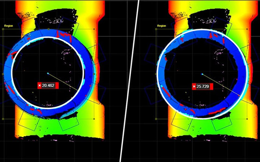The height and width of the screenshot is (162, 260).
Task: Click the top-right region handle in left view
Action: (x=94, y=29)
